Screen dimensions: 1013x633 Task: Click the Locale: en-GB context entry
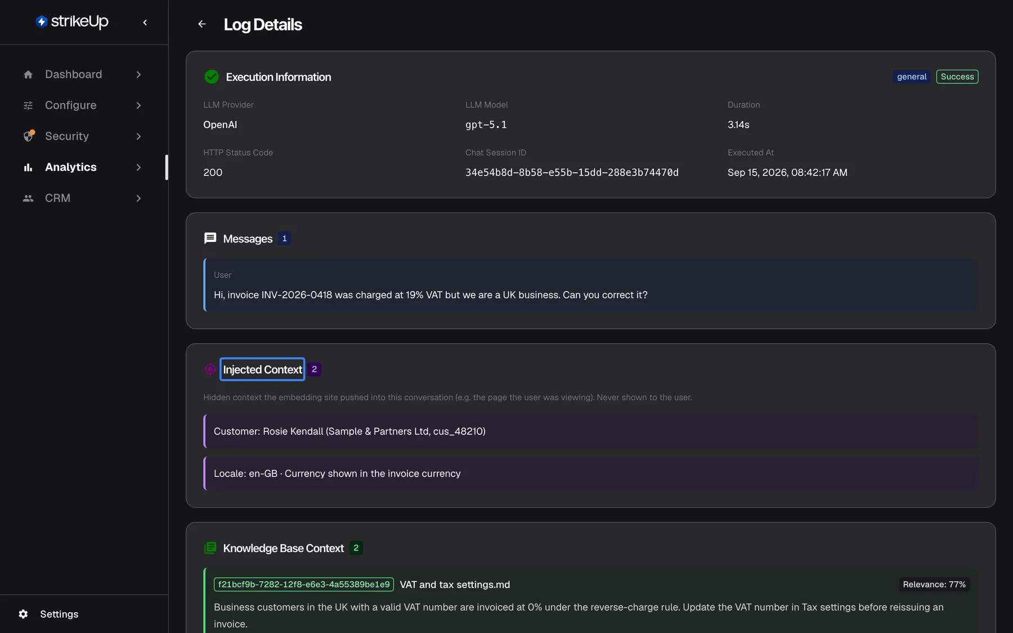(590, 474)
